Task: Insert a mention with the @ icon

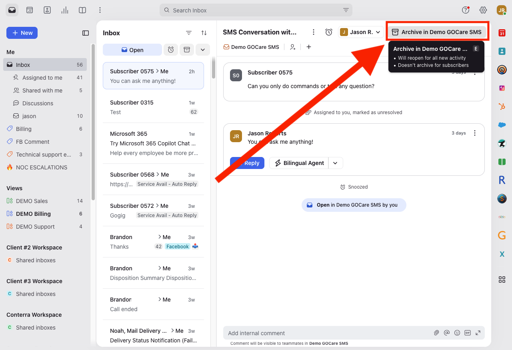Action: [x=447, y=333]
